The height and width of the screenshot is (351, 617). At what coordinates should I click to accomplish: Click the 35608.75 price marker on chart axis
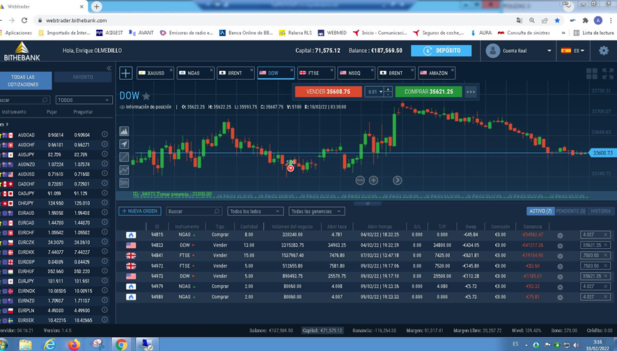tap(602, 153)
